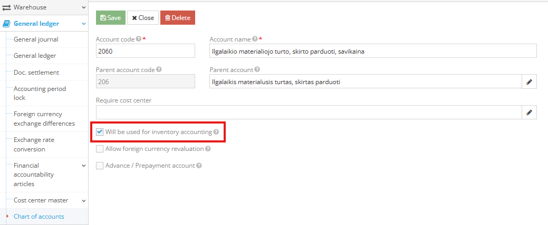Image resolution: width=548 pixels, height=225 pixels.
Task: Click disabled Parent account code field 206
Action: (146, 82)
